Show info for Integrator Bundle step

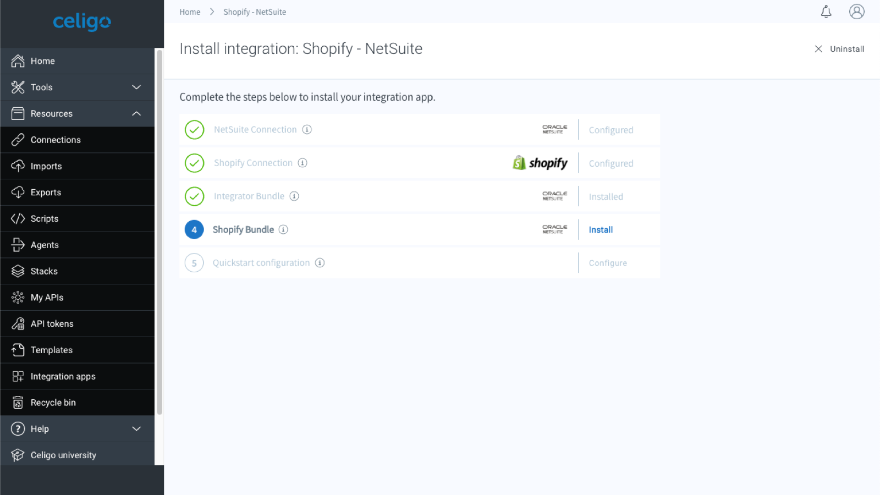click(294, 196)
